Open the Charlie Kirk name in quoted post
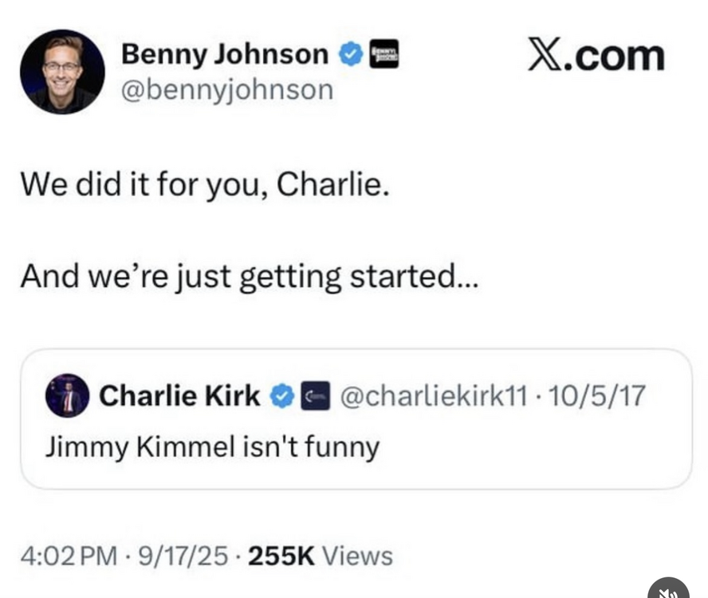 tap(179, 395)
